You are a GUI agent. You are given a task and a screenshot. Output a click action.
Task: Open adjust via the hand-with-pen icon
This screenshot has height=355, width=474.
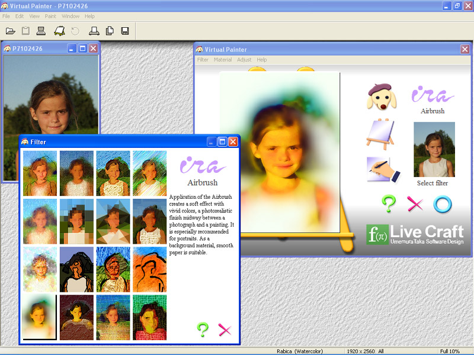pos(383,169)
